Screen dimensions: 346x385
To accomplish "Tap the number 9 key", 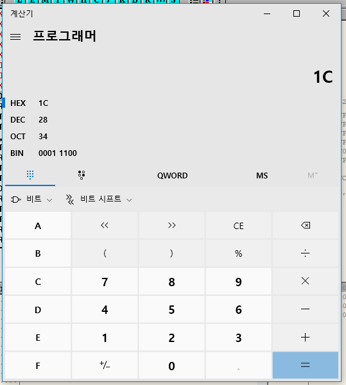I will [x=238, y=282].
